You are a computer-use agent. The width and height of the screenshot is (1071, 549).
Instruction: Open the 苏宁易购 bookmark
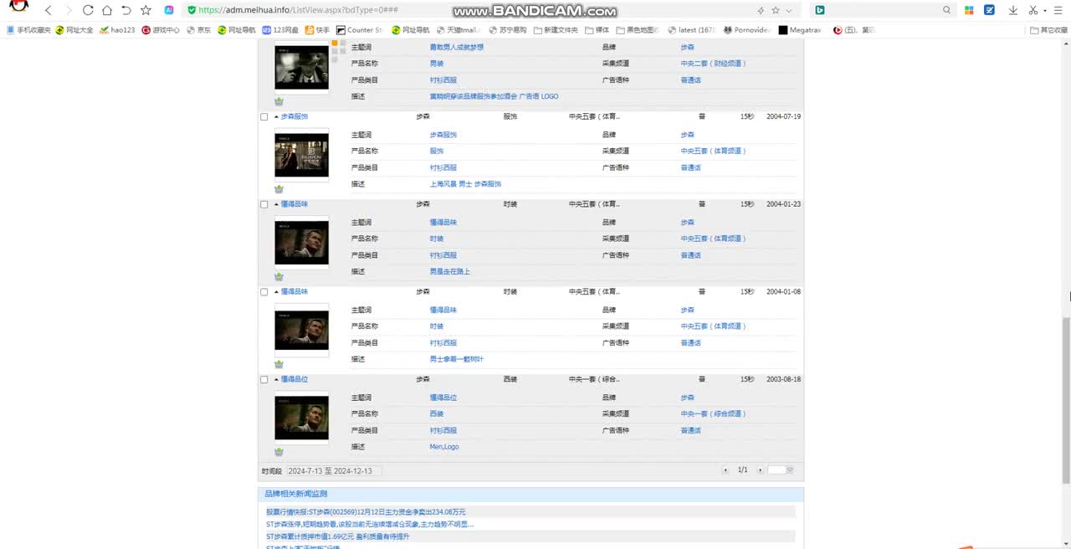508,30
